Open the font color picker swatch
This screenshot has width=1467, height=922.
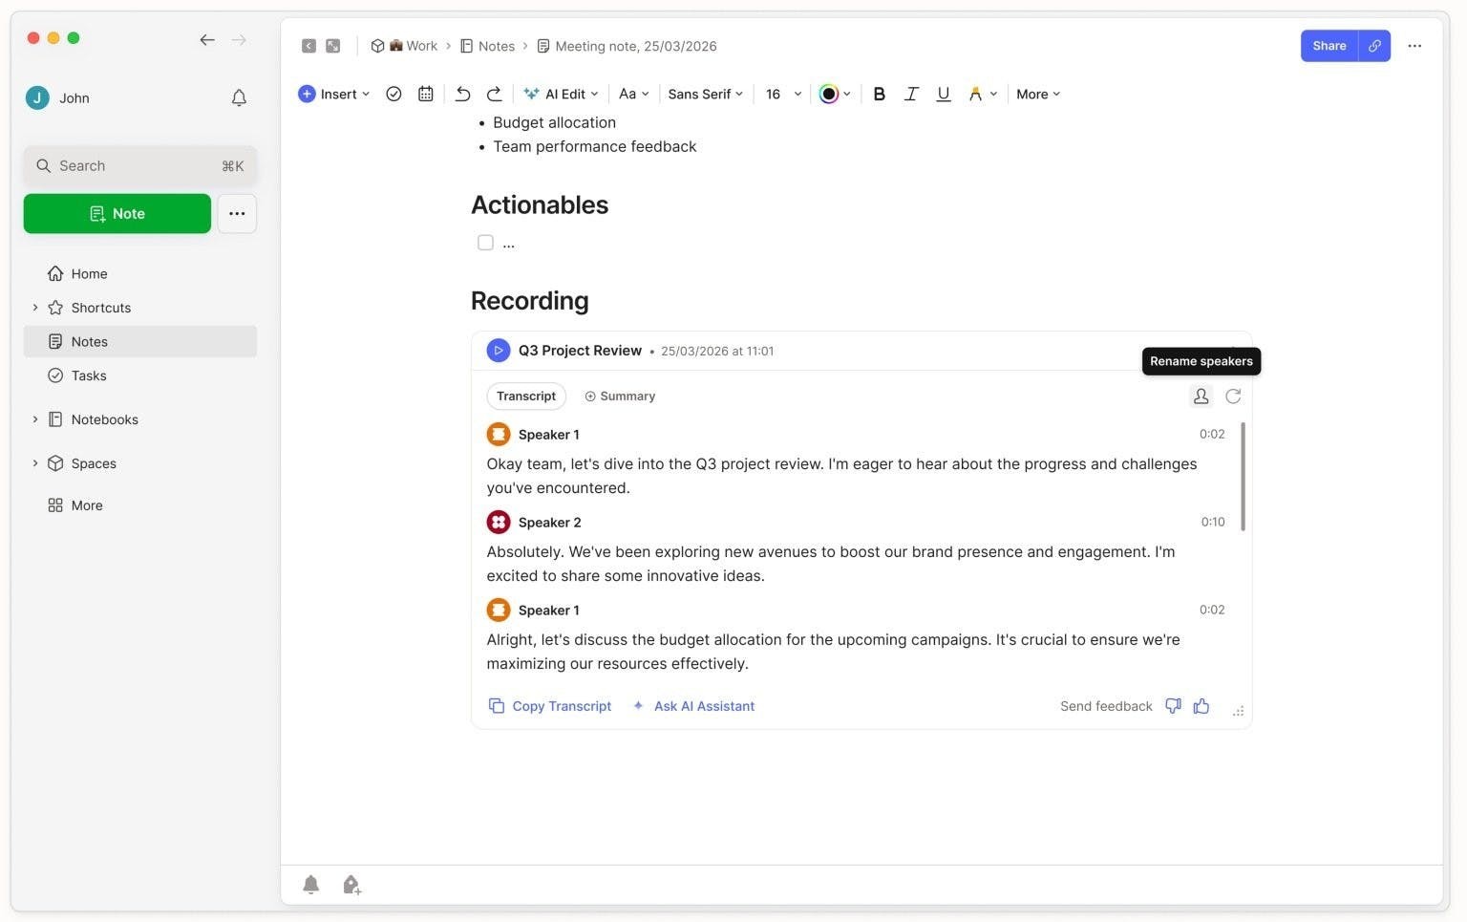pyautogui.click(x=829, y=94)
